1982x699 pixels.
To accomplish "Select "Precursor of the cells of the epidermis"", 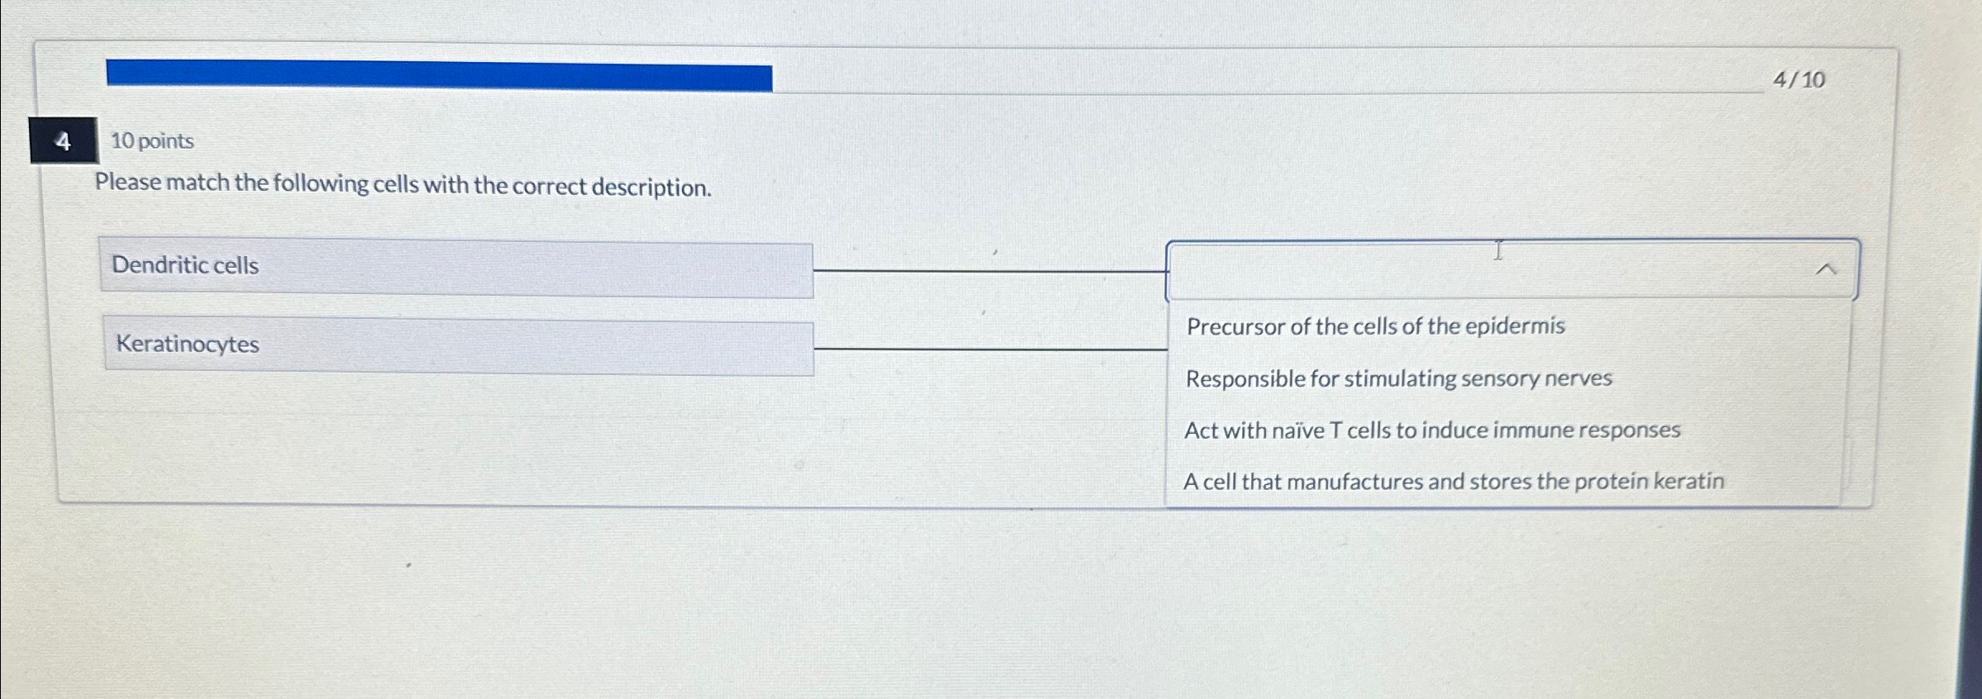I will click(1375, 326).
